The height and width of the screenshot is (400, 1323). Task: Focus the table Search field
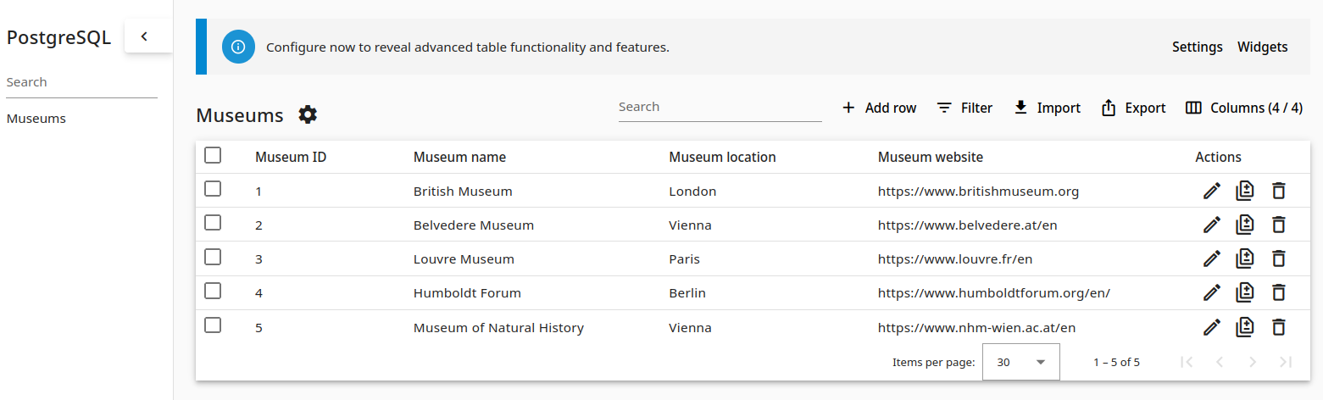(x=719, y=108)
